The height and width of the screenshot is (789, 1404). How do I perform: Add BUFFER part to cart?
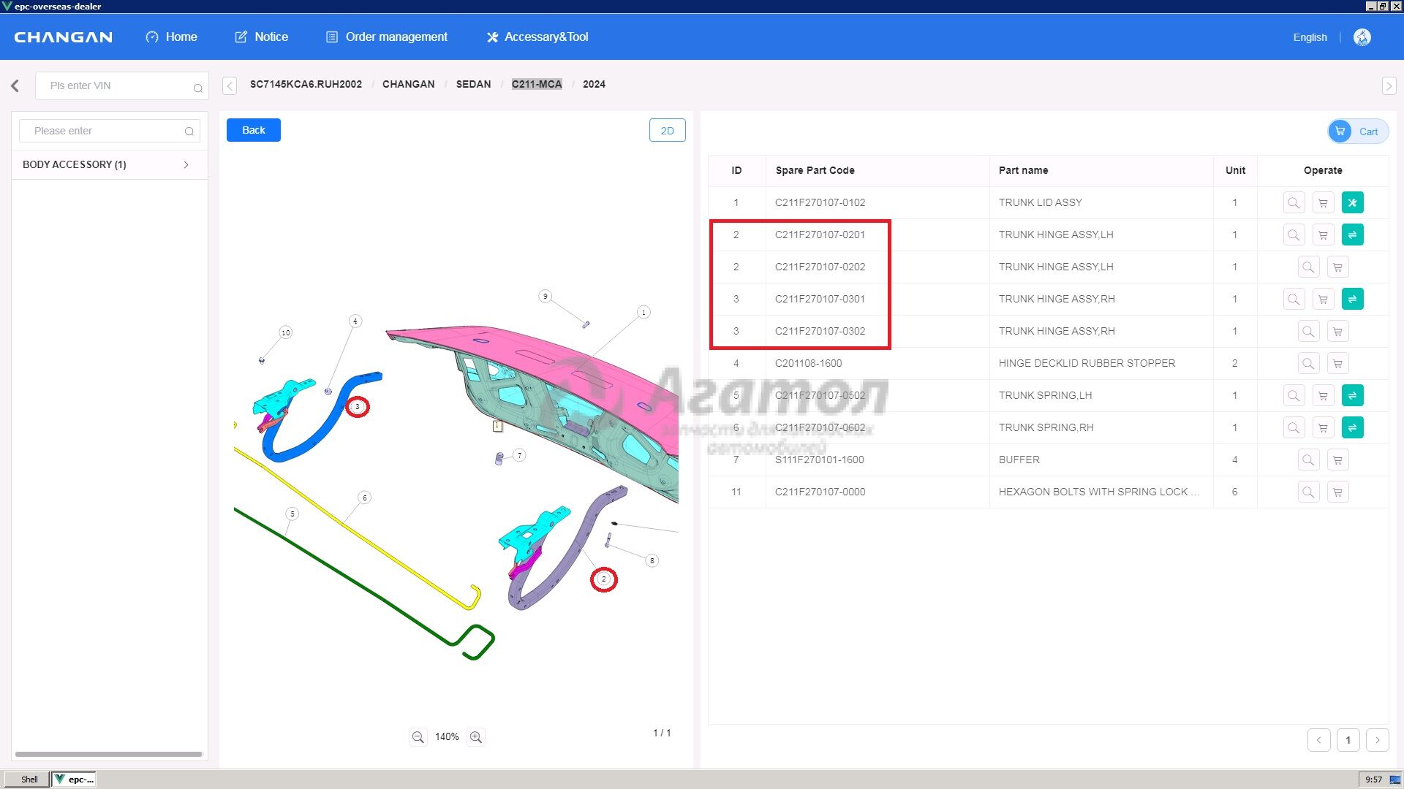pos(1337,460)
